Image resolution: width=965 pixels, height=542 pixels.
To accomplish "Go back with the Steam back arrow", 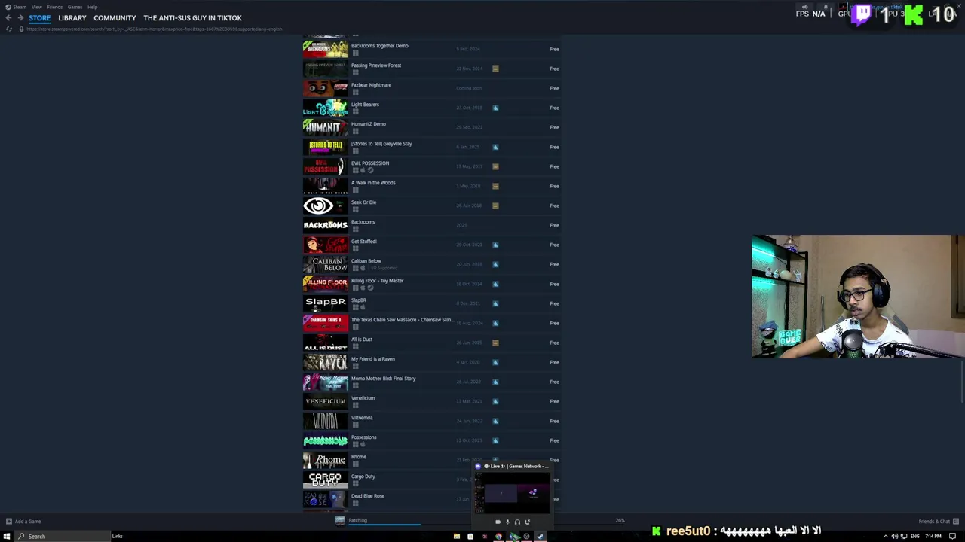I will [x=8, y=18].
